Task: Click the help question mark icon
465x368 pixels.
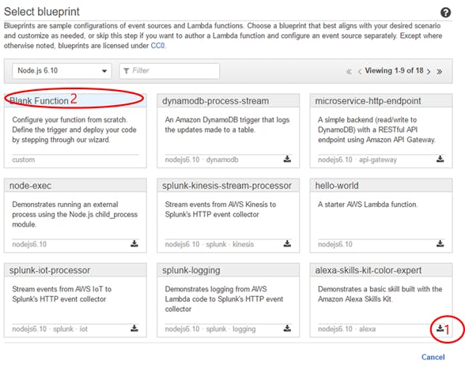Action: 445,13
